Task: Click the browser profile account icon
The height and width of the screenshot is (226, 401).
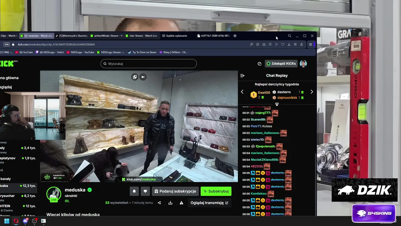Action: click(301, 45)
